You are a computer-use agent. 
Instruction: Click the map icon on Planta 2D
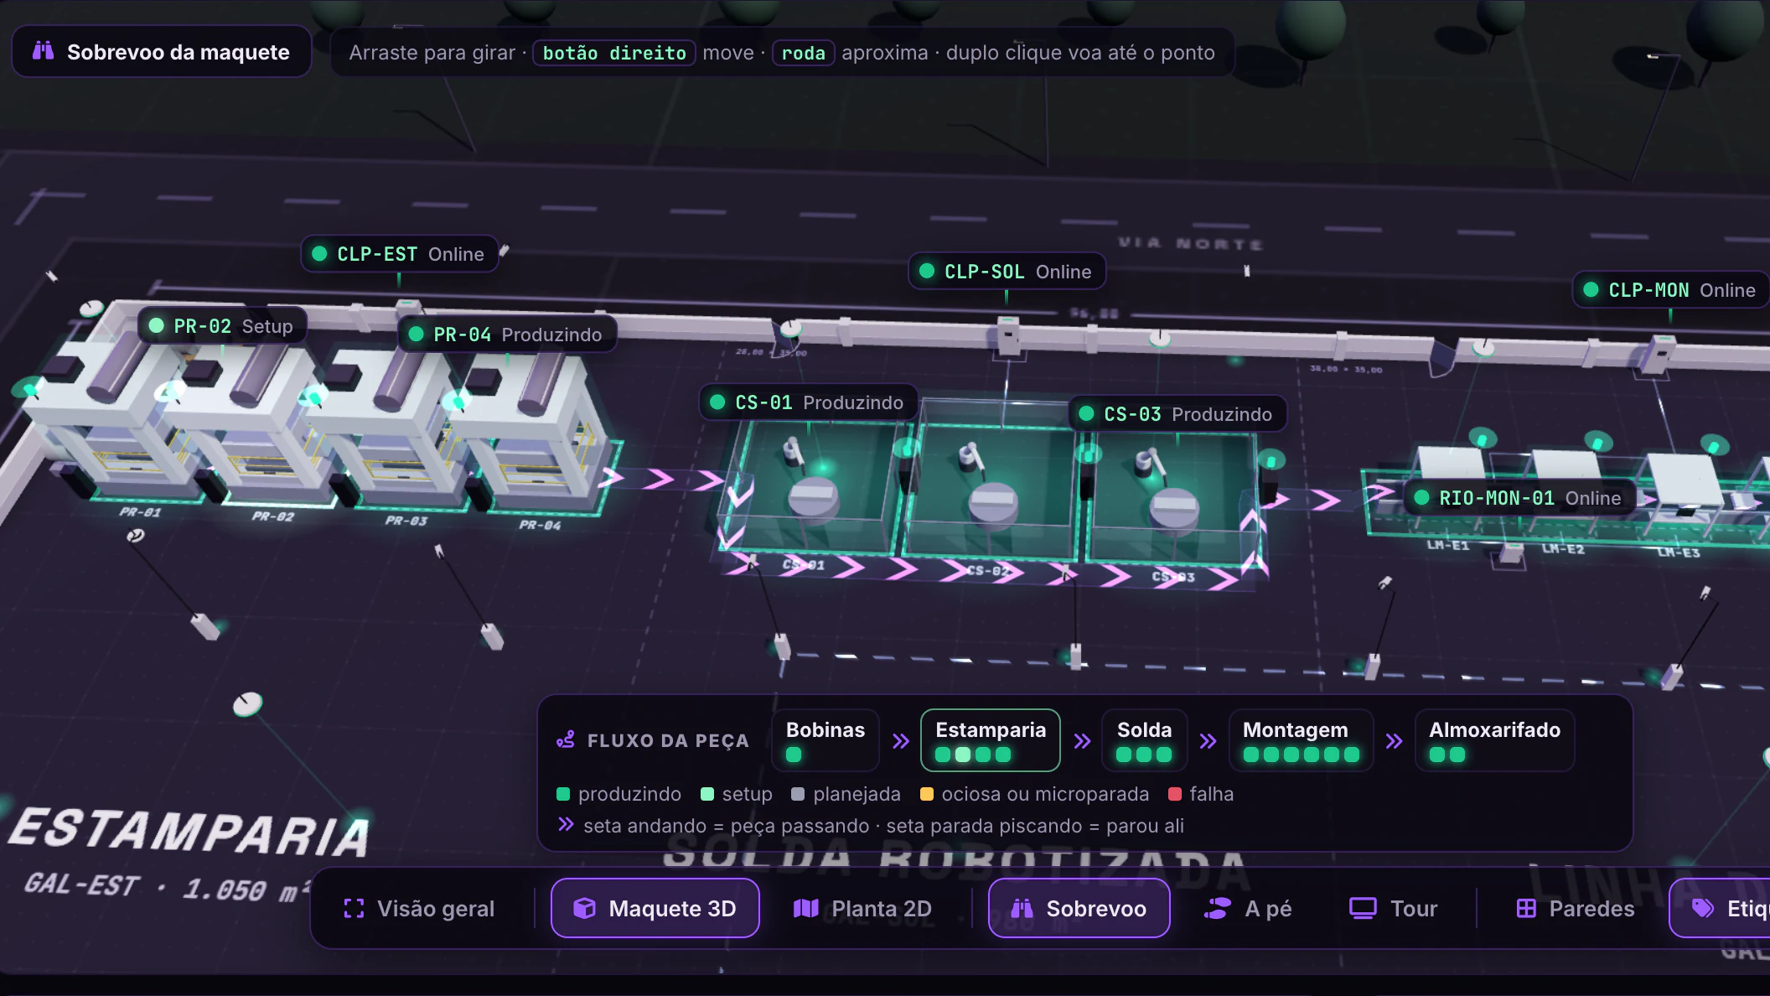805,909
